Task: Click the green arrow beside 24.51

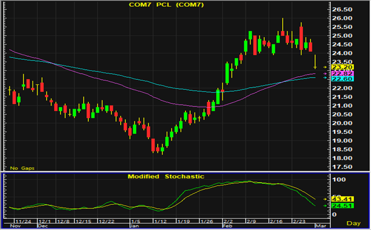Action: click(324, 205)
